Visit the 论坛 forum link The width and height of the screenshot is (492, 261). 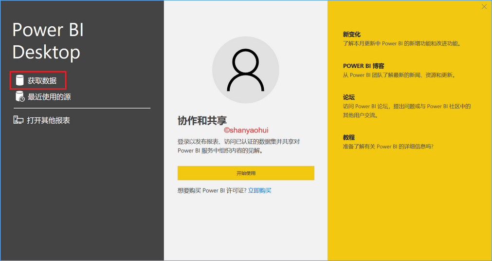(x=349, y=97)
